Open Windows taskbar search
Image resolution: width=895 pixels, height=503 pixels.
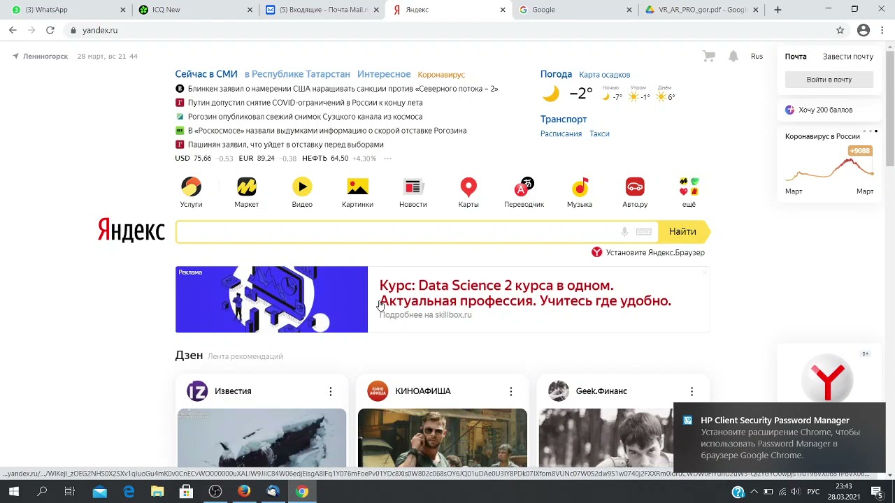pos(42,492)
